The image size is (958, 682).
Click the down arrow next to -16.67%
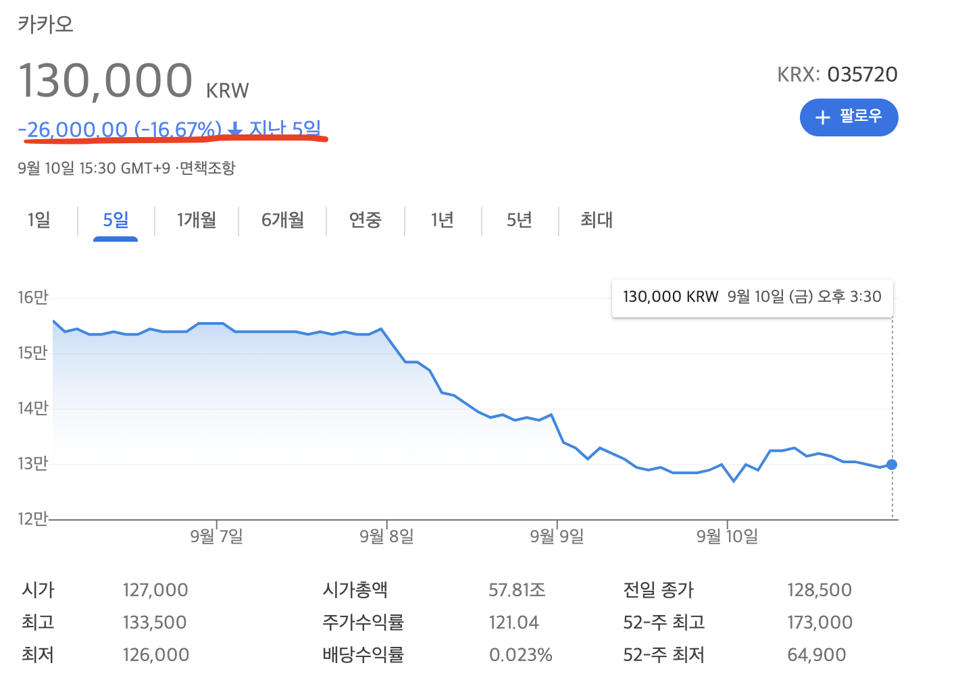[235, 128]
